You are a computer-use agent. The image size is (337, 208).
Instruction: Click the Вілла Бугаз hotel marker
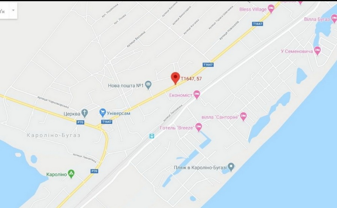[334, 19]
